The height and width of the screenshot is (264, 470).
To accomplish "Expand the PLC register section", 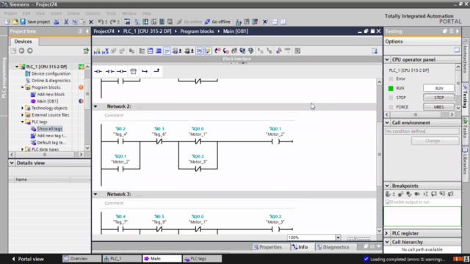I will 387,233.
